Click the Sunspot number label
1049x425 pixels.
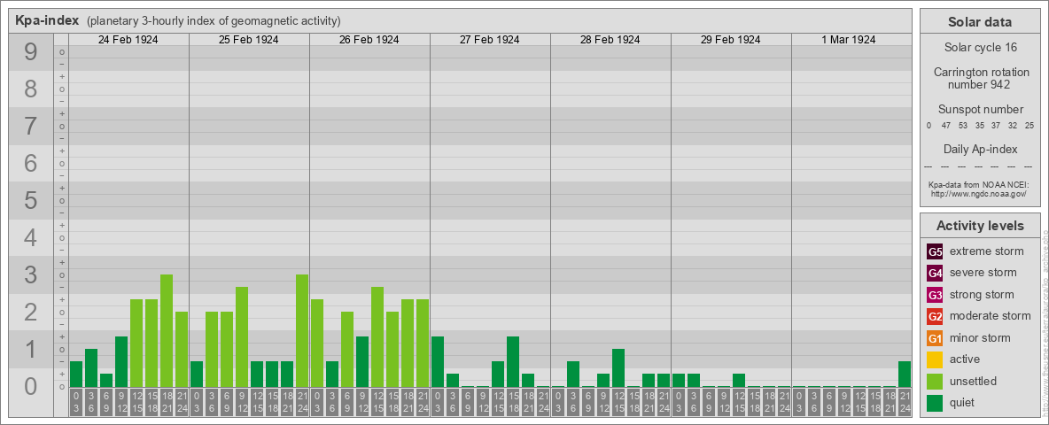(x=980, y=110)
